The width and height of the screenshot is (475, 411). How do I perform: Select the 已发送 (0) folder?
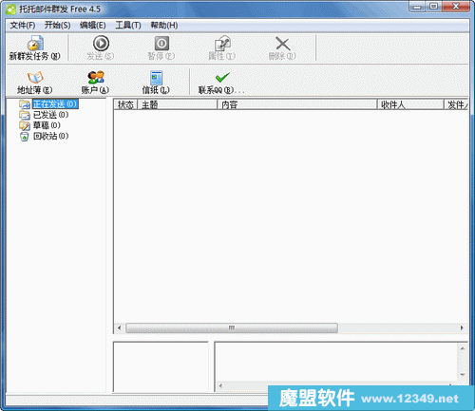pos(50,115)
